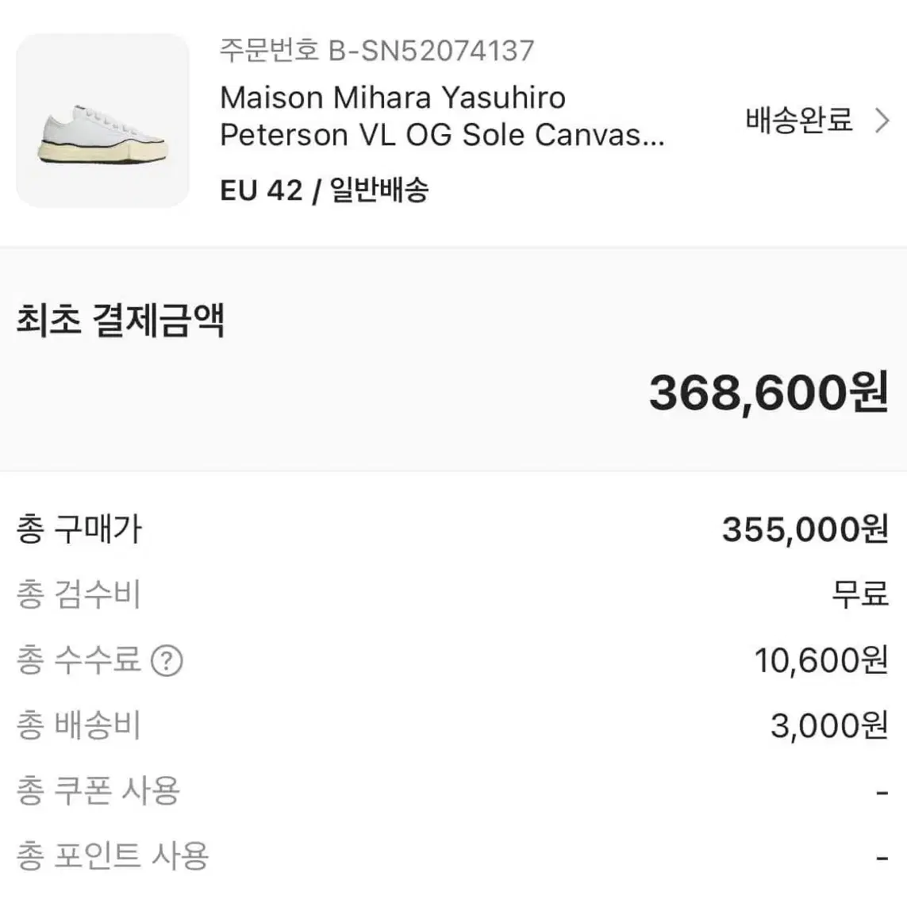
Task: Open the 배송완료 delivery status
Action: (799, 121)
